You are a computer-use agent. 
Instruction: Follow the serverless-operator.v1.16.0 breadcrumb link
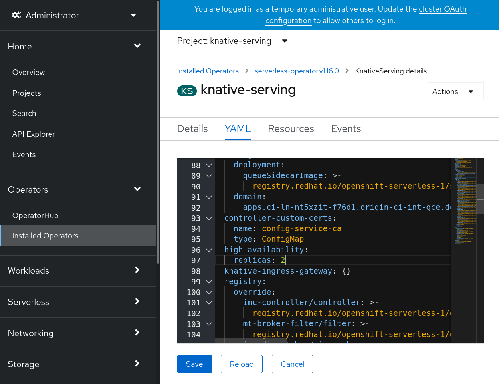click(x=297, y=71)
